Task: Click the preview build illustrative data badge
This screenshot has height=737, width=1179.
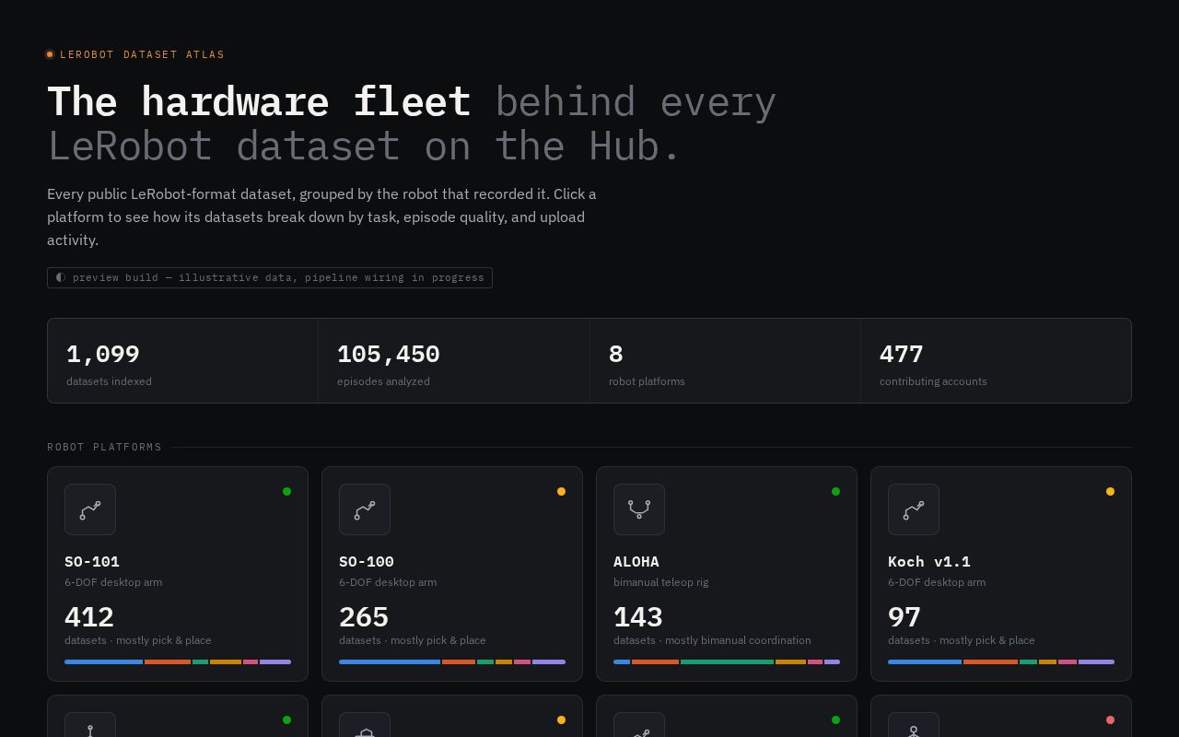Action: point(270,277)
